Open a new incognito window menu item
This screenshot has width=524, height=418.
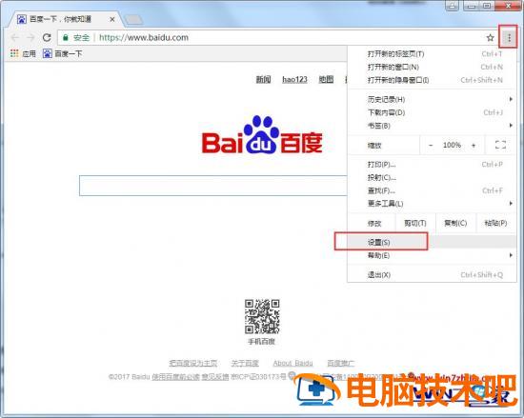point(432,80)
